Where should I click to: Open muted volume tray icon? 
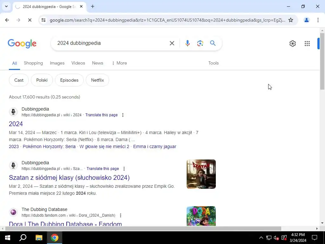click(276, 238)
